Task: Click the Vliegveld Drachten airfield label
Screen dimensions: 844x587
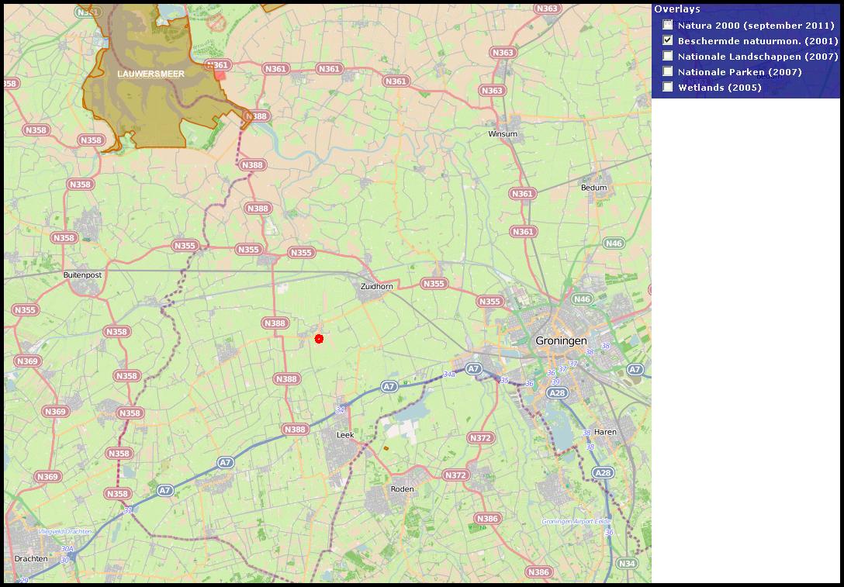Action: pos(64,532)
